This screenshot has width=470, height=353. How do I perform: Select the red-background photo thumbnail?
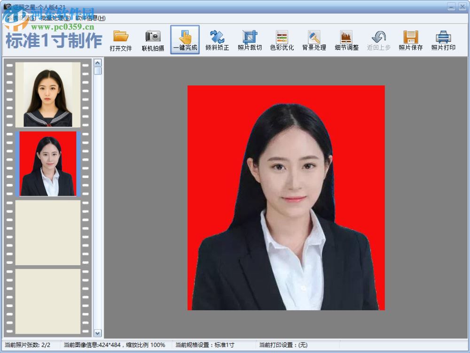pyautogui.click(x=48, y=163)
